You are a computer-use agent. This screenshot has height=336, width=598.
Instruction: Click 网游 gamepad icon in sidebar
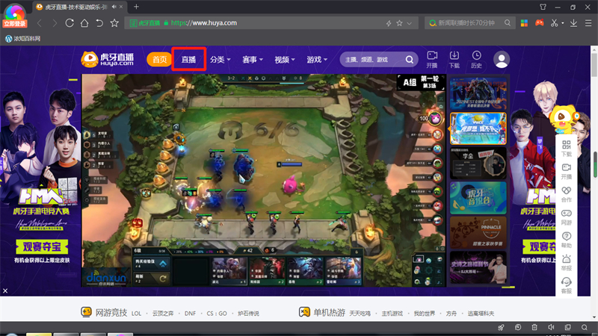(567, 217)
